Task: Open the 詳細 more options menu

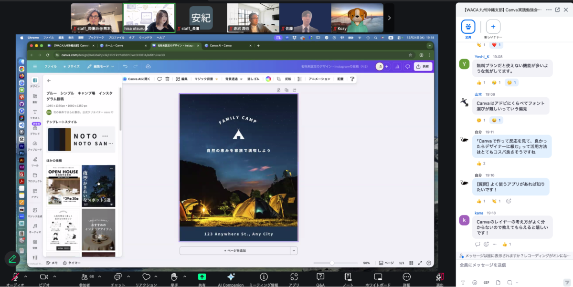Action: (x=406, y=277)
